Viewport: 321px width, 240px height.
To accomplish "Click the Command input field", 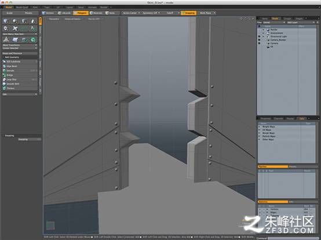I will (293, 238).
